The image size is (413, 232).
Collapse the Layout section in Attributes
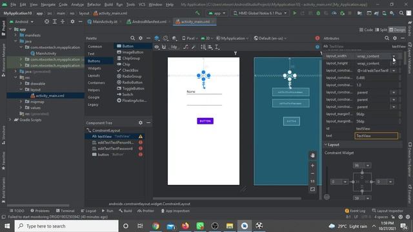pyautogui.click(x=326, y=145)
